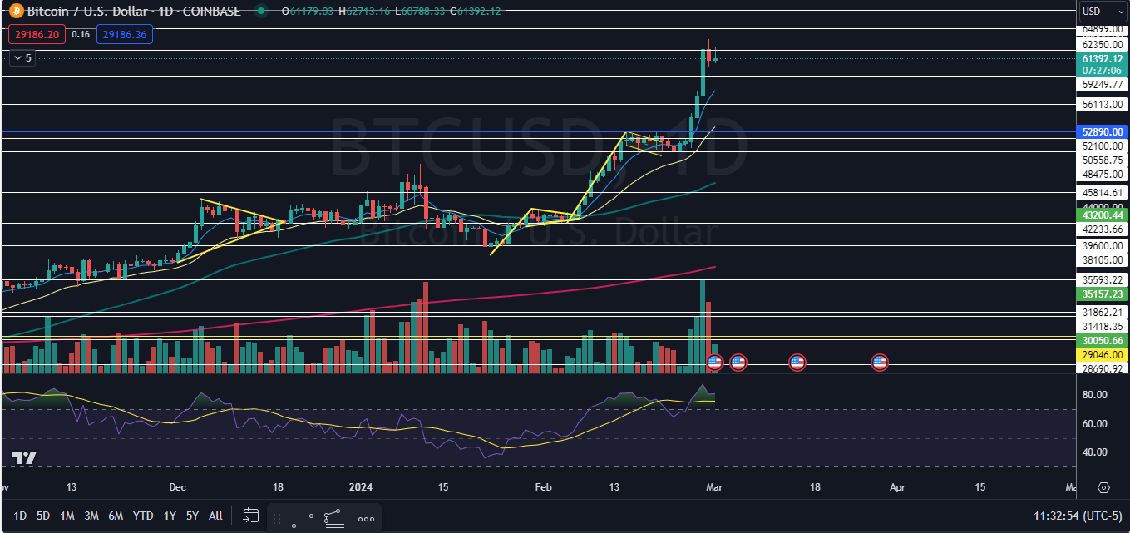Click the green 35157.23 price label

point(1103,294)
